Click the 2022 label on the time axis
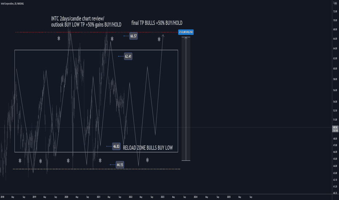Image resolution: width=339 pixels, height=200 pixels. 131,197
